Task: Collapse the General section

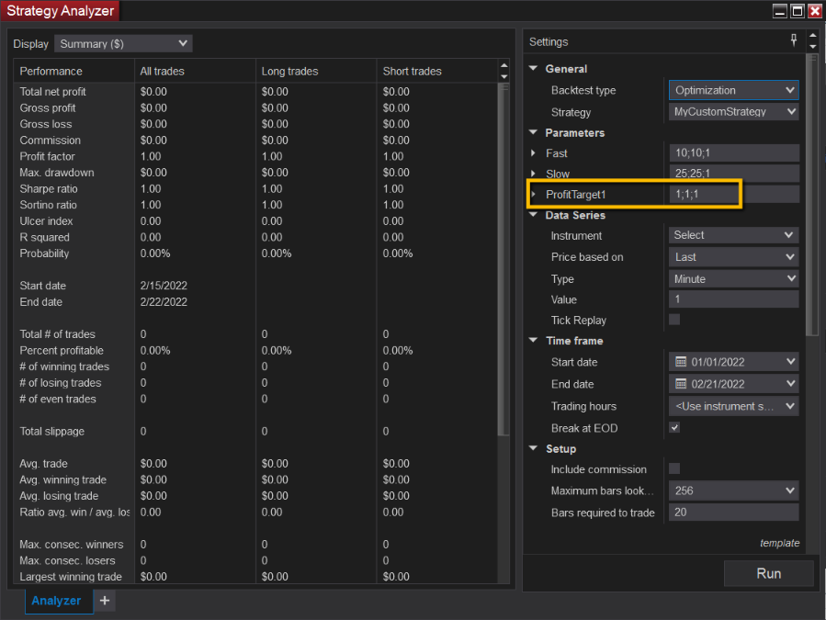Action: pos(534,69)
